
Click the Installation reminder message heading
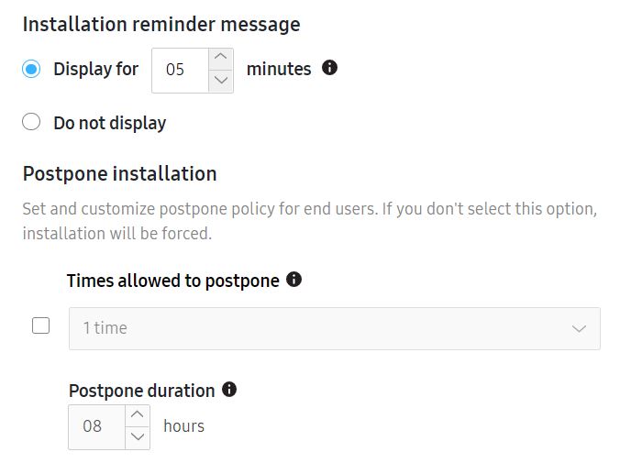coord(161,25)
